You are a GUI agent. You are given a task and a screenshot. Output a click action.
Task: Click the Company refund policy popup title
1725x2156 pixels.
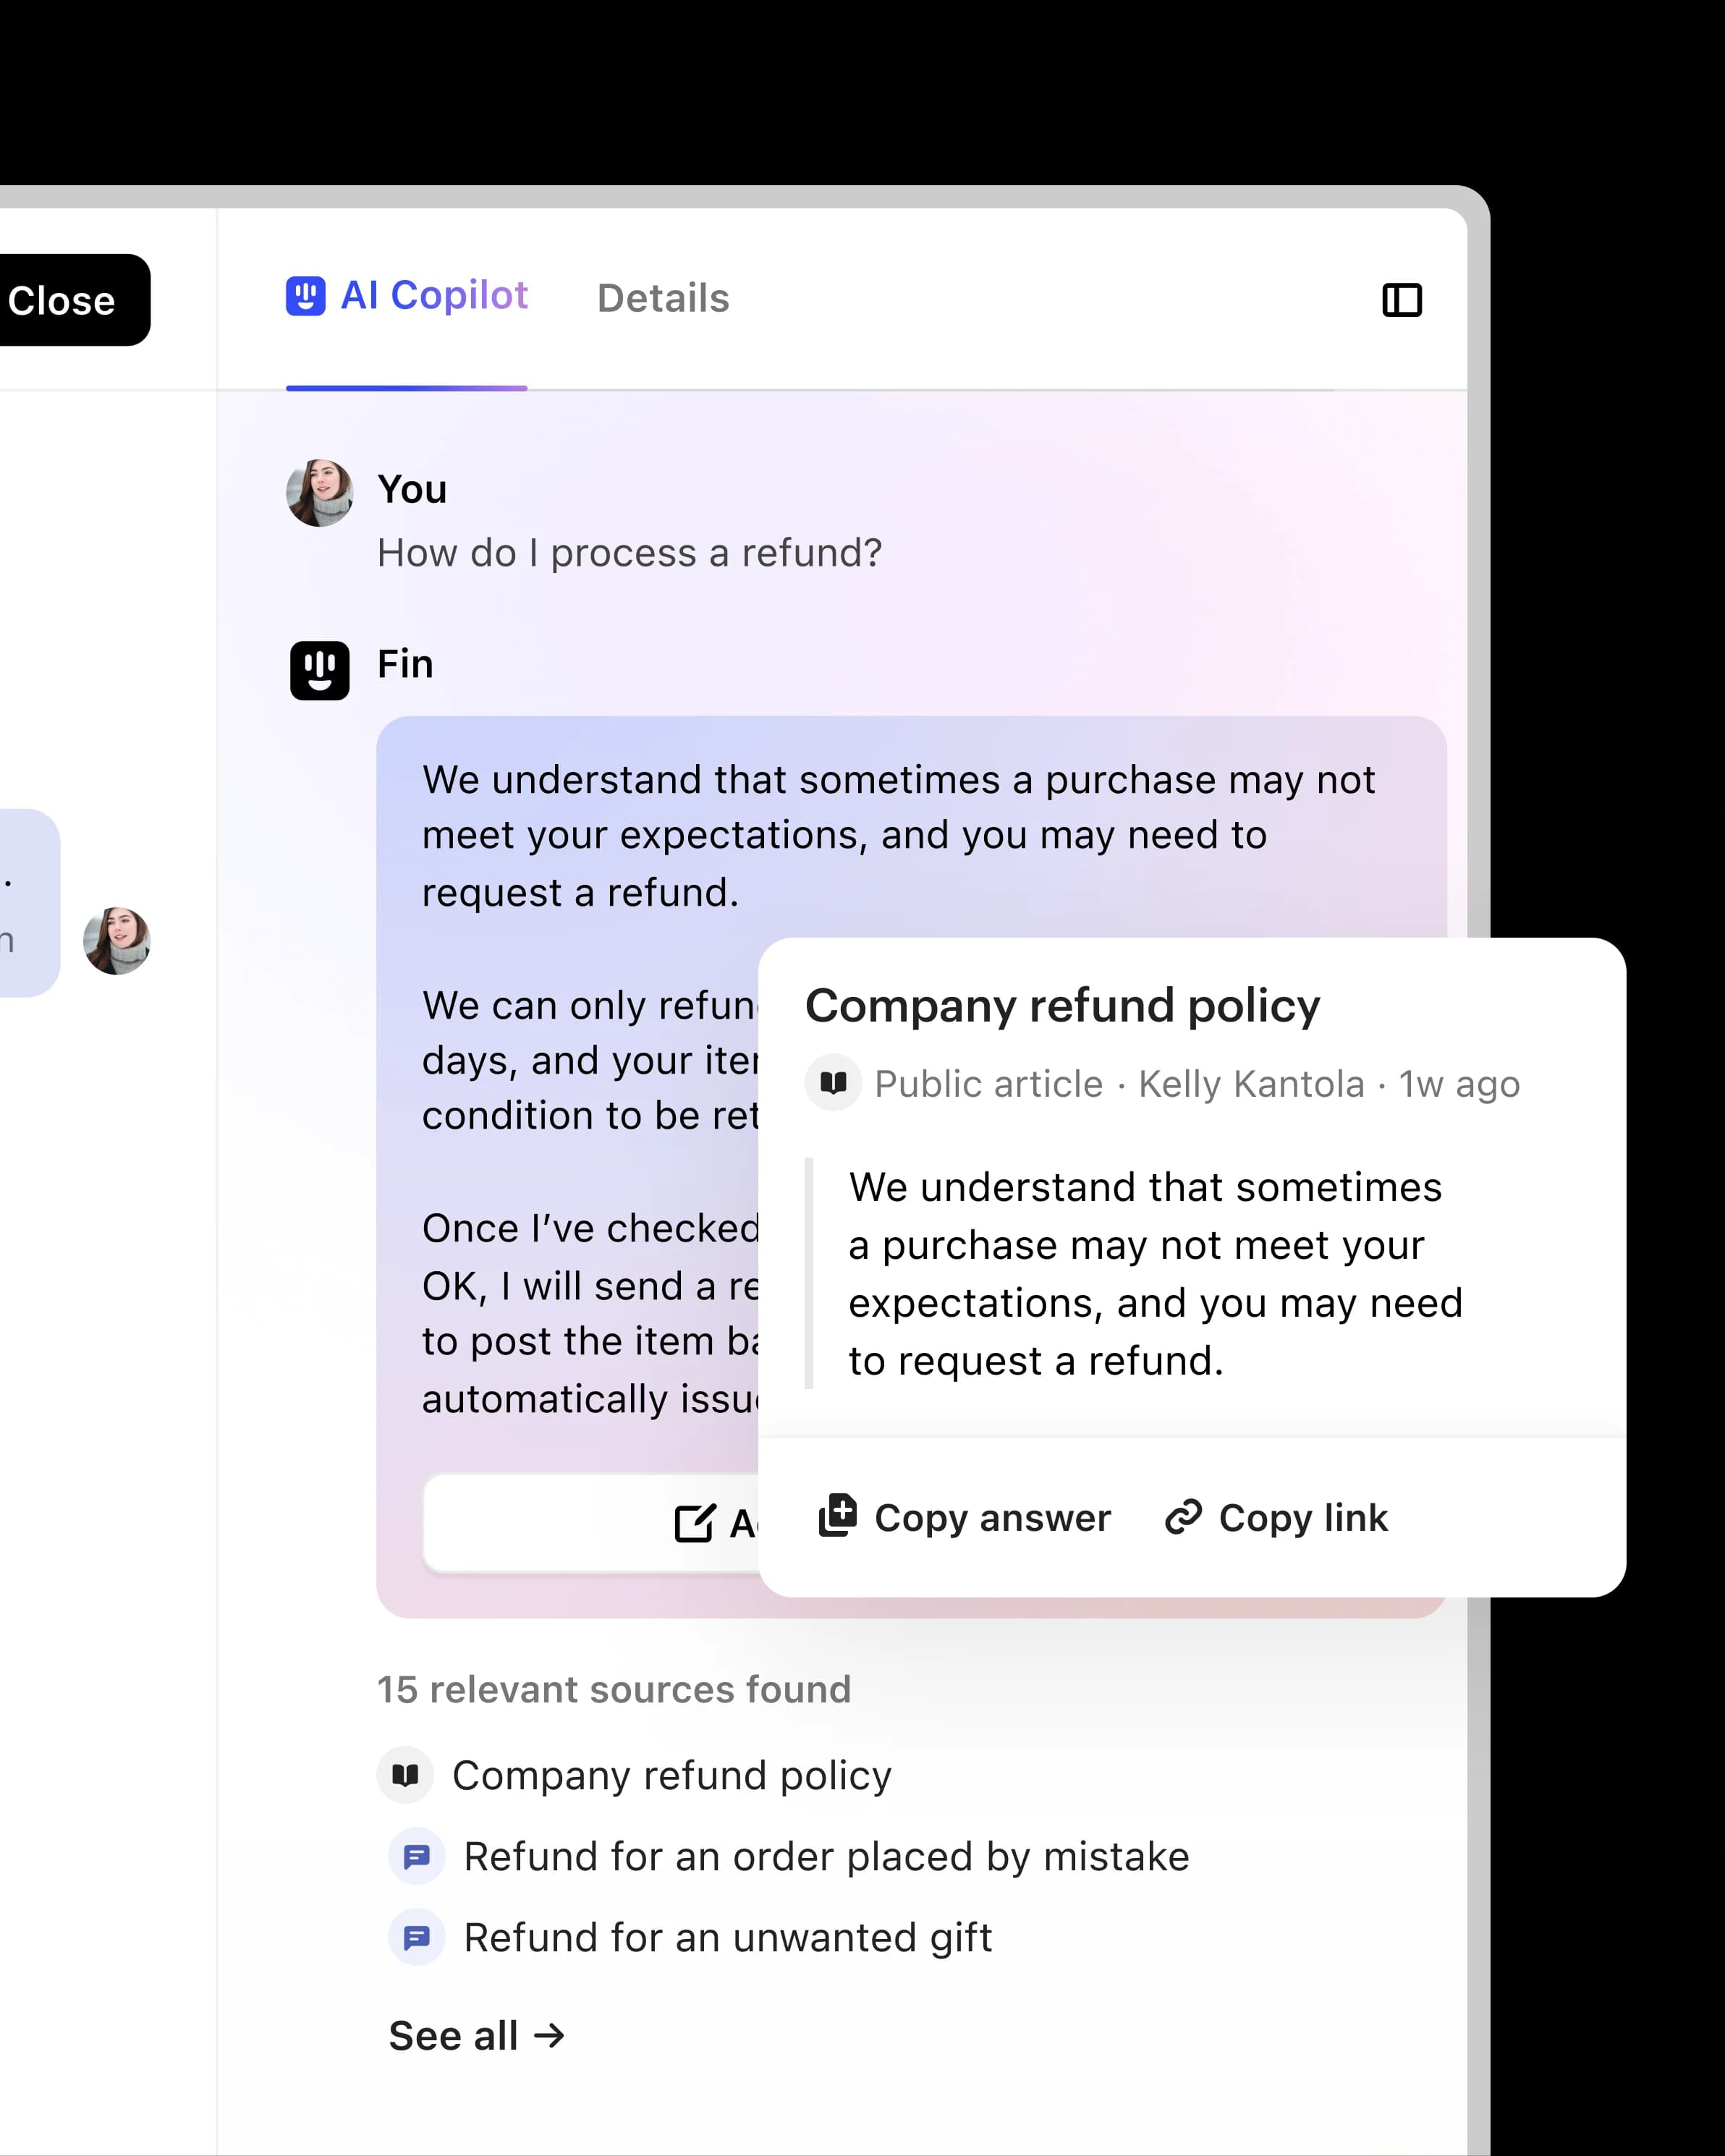(x=1062, y=1005)
